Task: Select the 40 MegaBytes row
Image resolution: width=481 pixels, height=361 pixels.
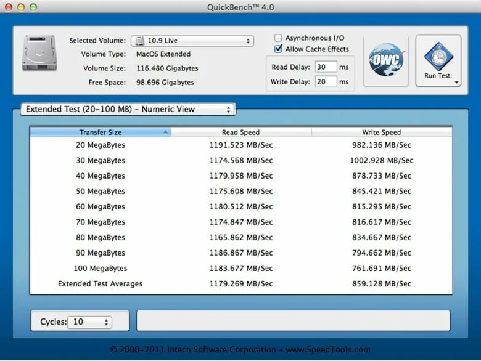Action: coord(240,176)
